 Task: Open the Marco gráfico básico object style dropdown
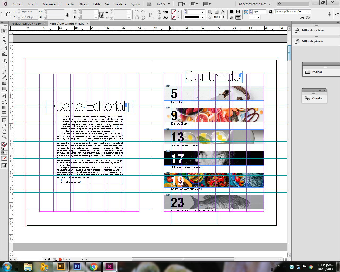tap(309, 12)
